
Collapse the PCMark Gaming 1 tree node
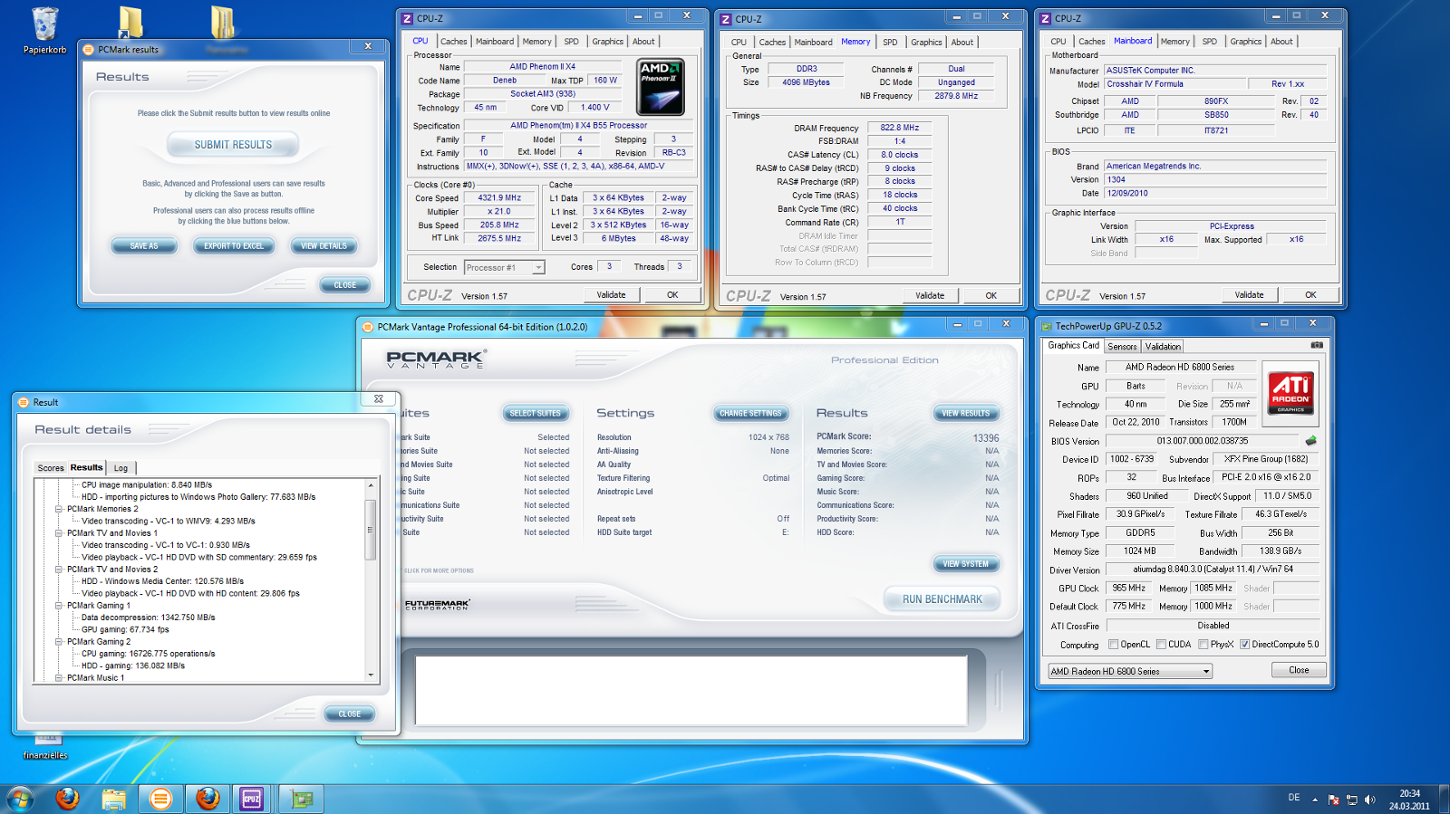59,606
